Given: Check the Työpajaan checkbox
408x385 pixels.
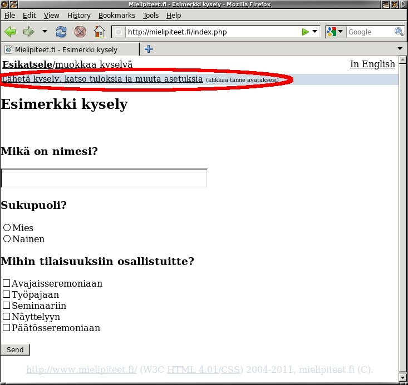Looking at the screenshot, I should click(6, 294).
